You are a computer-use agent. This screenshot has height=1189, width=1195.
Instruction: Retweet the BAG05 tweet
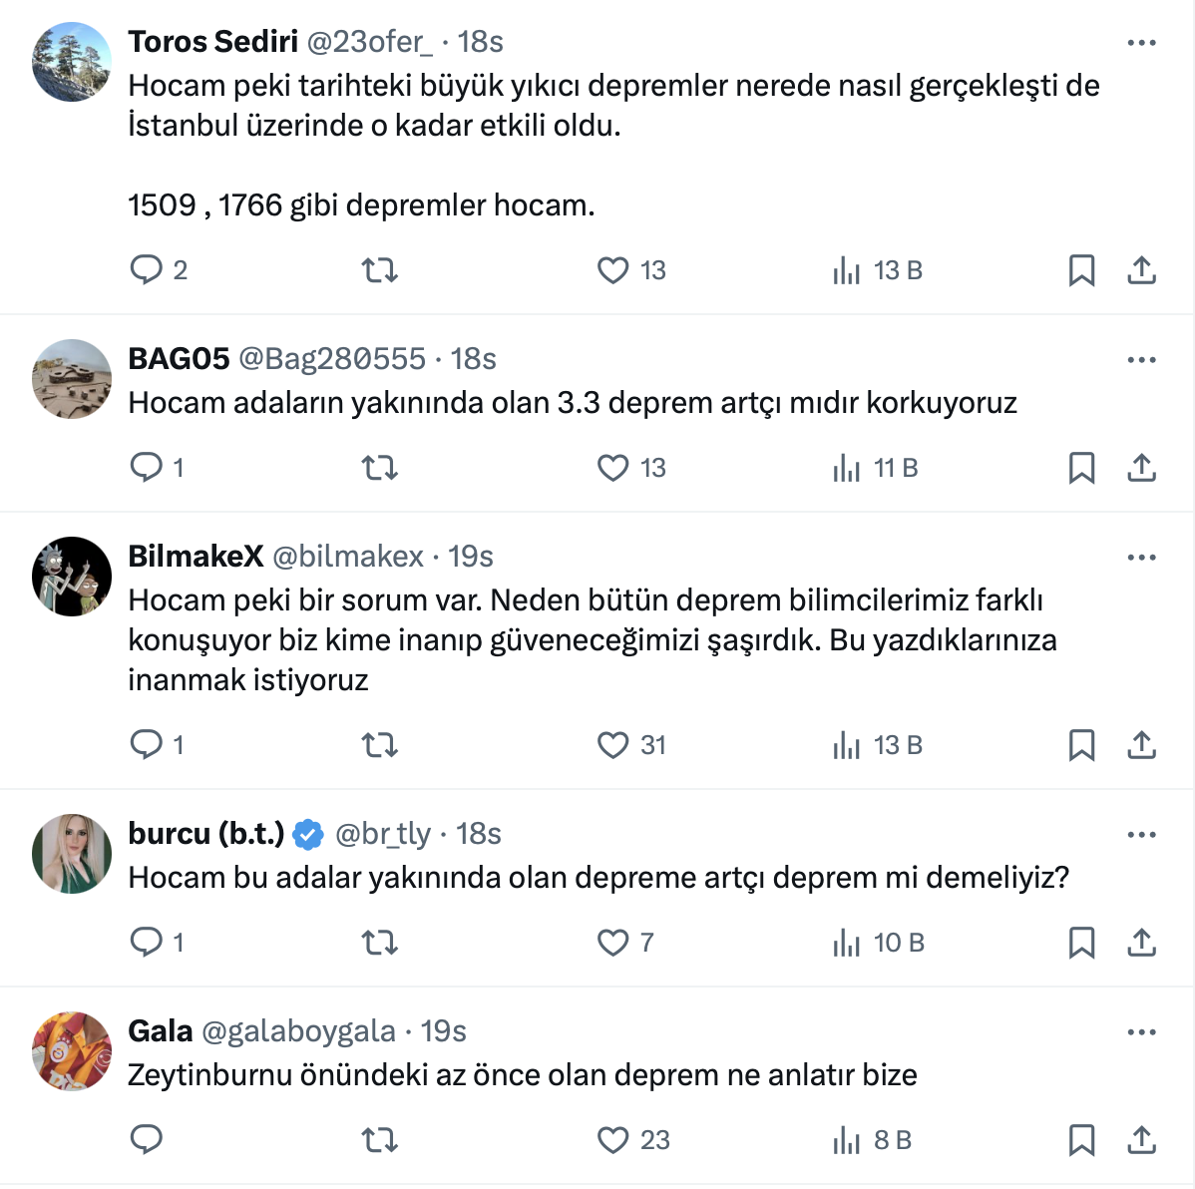379,468
